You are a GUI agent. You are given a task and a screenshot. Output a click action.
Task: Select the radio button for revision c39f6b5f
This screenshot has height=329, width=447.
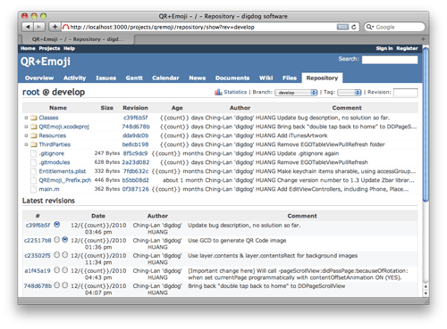click(57, 225)
